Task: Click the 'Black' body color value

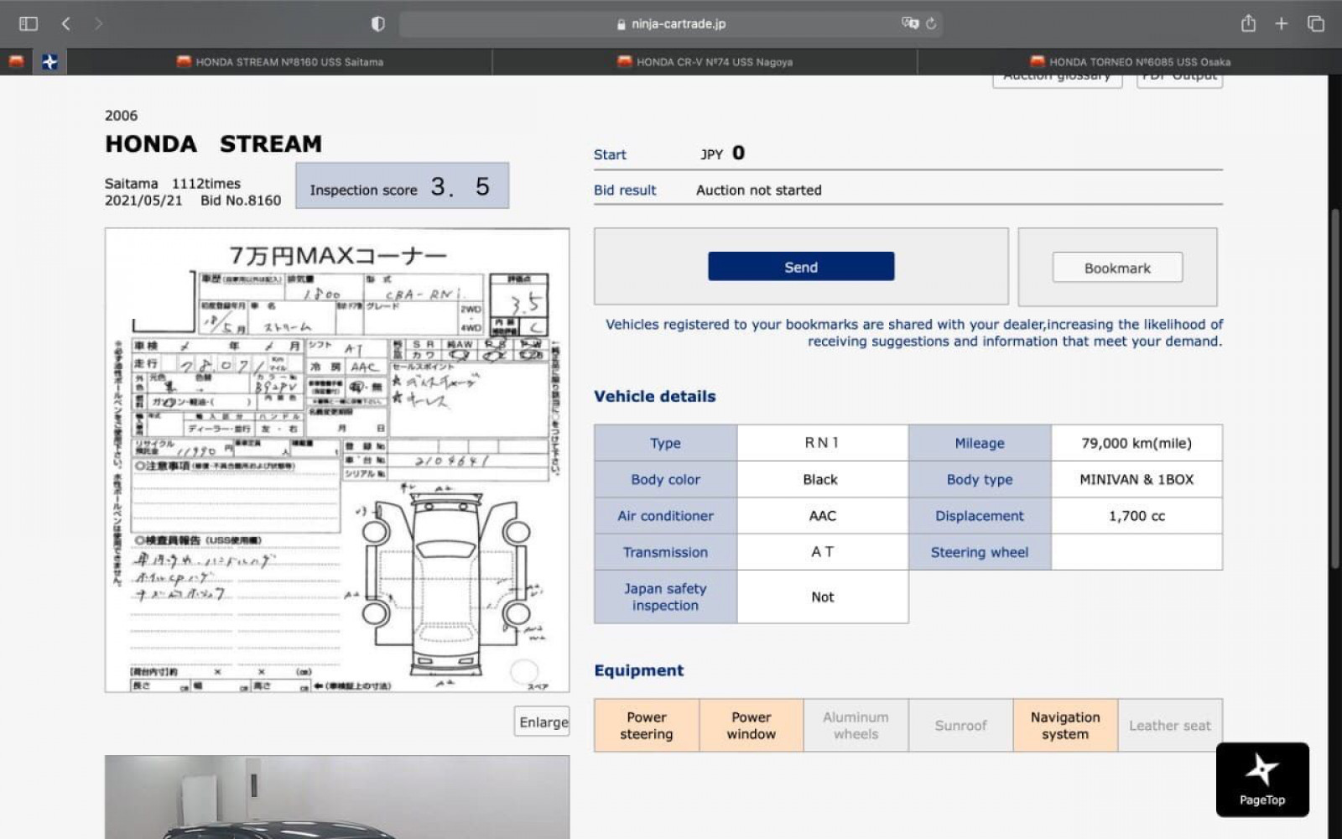Action: pyautogui.click(x=820, y=479)
